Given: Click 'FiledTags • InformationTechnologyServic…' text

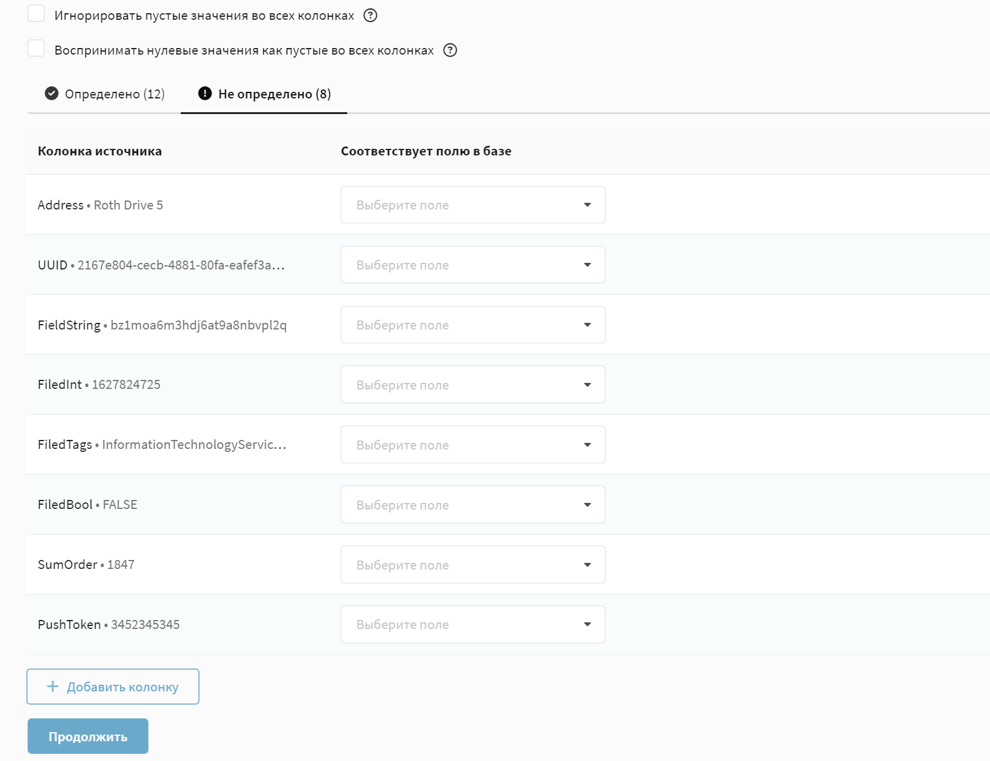Looking at the screenshot, I should tap(162, 445).
